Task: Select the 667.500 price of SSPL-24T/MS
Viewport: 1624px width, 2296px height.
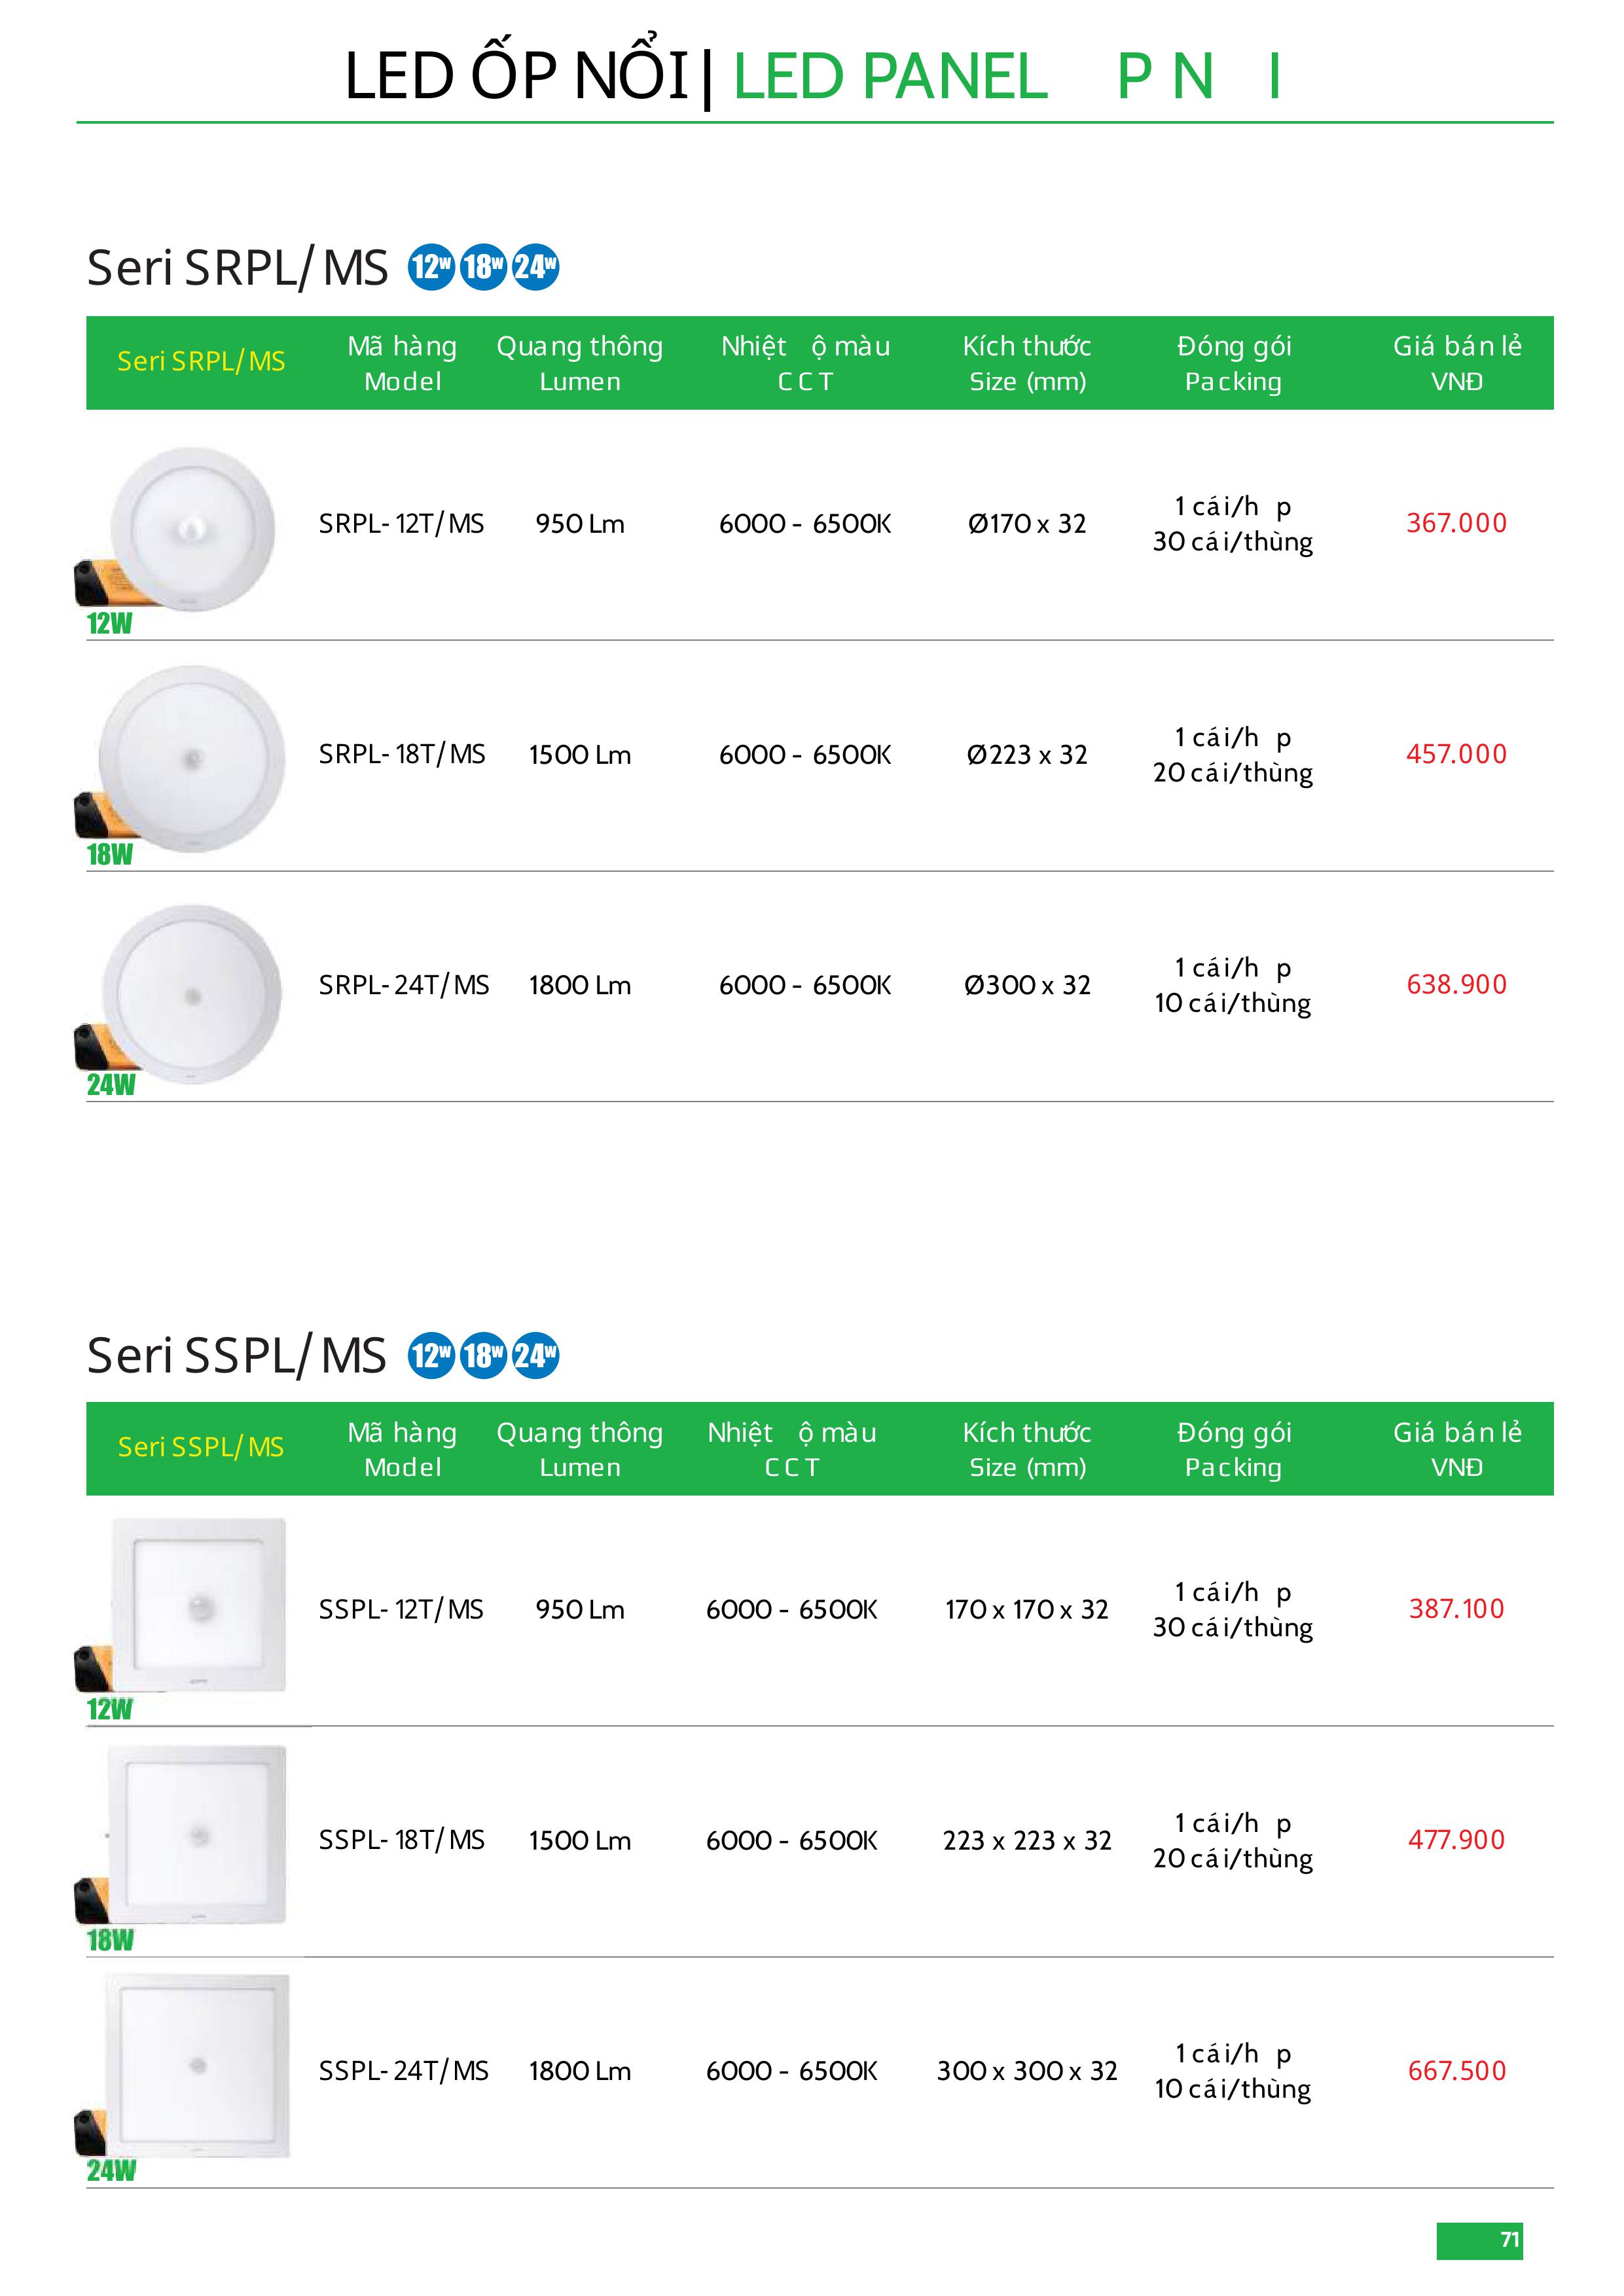Action: point(1456,2070)
